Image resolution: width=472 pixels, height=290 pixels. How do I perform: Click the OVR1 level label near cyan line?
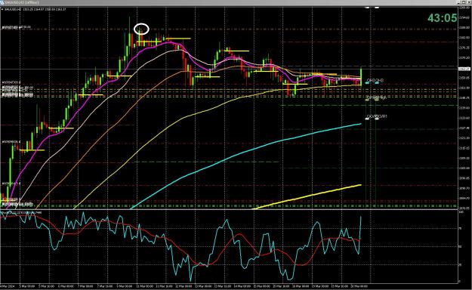[x=377, y=116]
